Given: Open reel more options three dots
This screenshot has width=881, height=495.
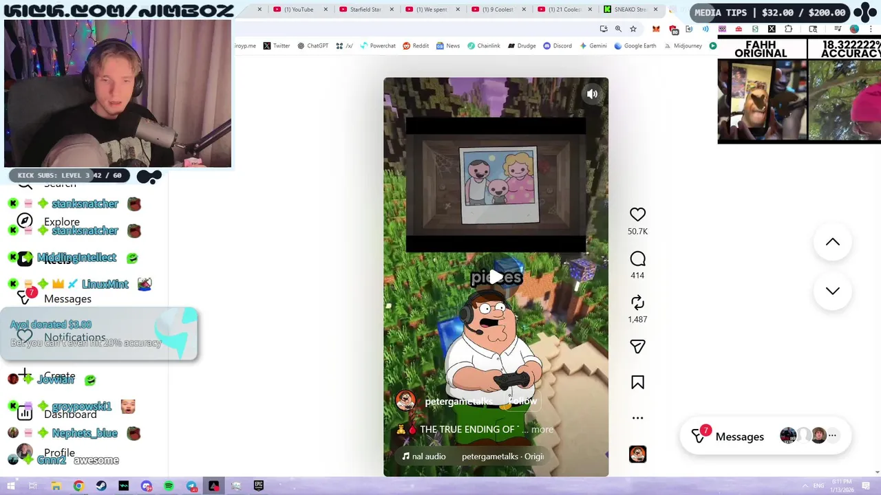Looking at the screenshot, I should [x=637, y=417].
